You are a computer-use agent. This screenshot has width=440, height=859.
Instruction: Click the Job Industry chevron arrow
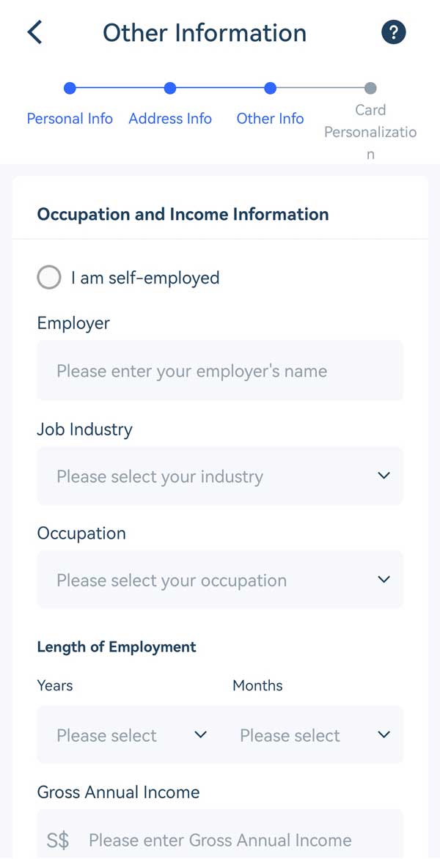click(x=384, y=476)
